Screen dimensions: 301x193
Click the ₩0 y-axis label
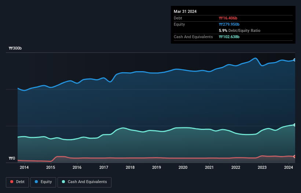pyautogui.click(x=12, y=158)
